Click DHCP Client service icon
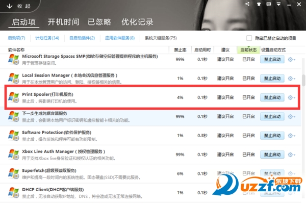 pyautogui.click(x=14, y=192)
